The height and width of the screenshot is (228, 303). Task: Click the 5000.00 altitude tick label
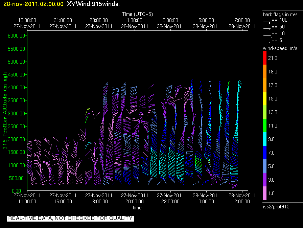pyautogui.click(x=17, y=62)
